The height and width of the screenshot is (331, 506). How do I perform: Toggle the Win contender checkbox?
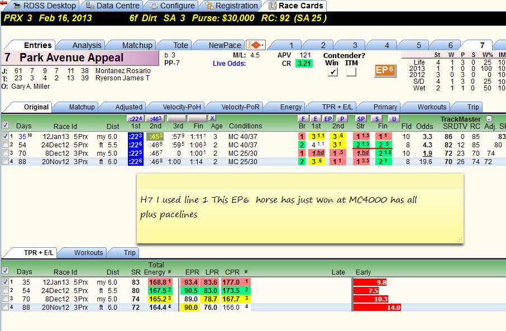click(x=332, y=72)
